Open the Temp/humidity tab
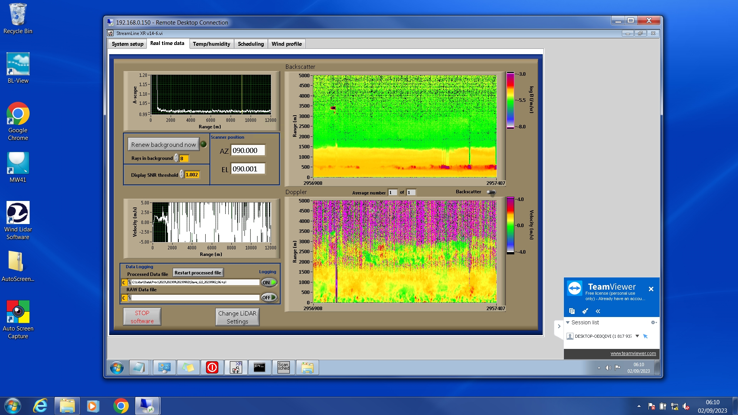This screenshot has width=738, height=415. tap(211, 44)
